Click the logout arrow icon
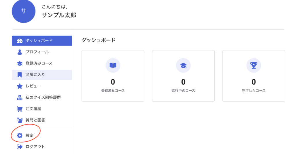This screenshot has width=295, height=154. click(x=20, y=147)
